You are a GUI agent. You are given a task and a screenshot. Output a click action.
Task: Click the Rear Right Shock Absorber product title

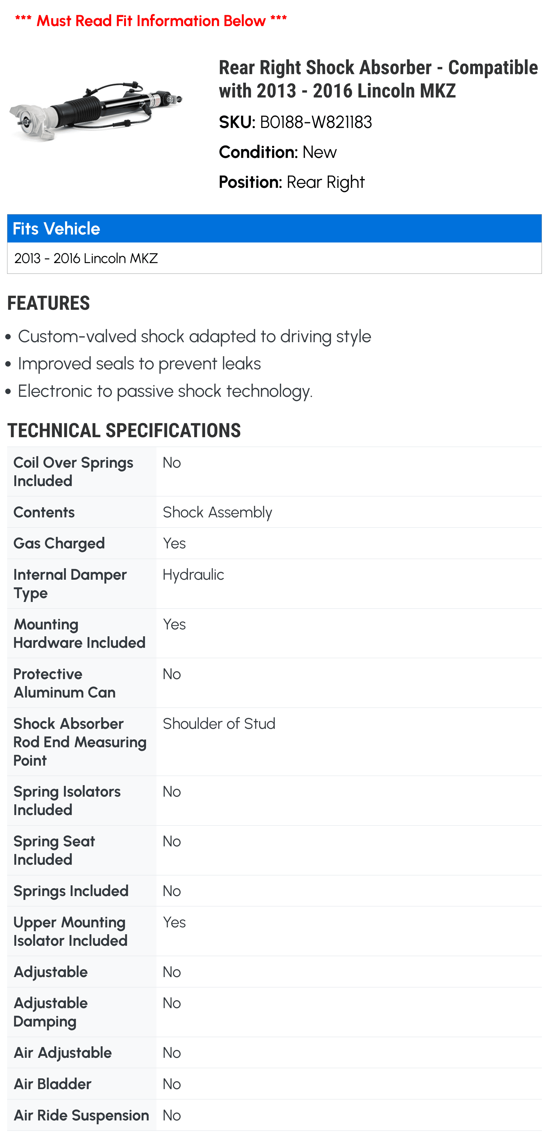[378, 79]
